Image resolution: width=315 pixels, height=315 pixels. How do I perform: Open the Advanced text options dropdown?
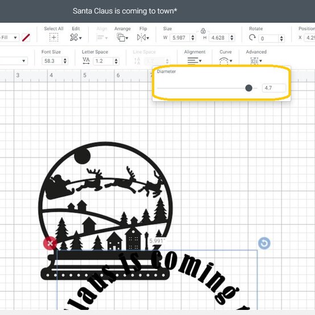coord(256,61)
